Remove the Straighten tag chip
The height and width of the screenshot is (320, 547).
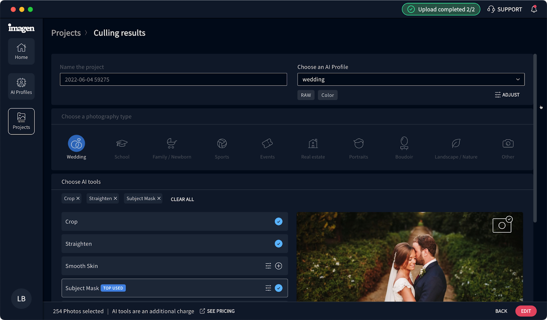click(115, 198)
